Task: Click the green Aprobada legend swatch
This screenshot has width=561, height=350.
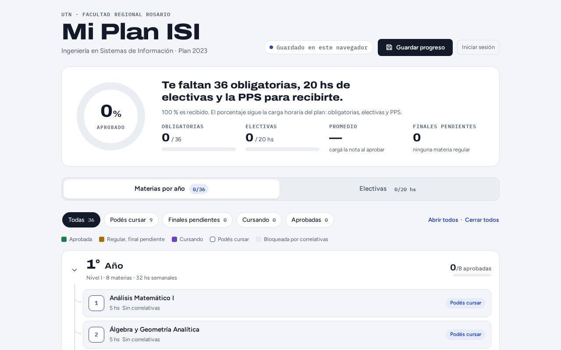Action: [x=64, y=239]
